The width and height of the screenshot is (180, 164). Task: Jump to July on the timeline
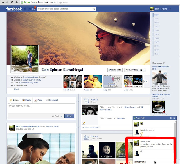(x=156, y=19)
